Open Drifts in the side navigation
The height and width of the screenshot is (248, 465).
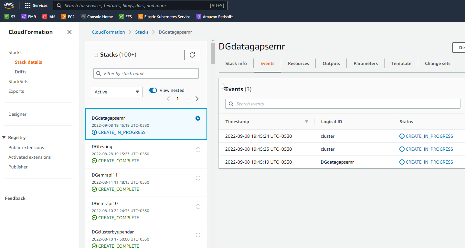pos(21,72)
